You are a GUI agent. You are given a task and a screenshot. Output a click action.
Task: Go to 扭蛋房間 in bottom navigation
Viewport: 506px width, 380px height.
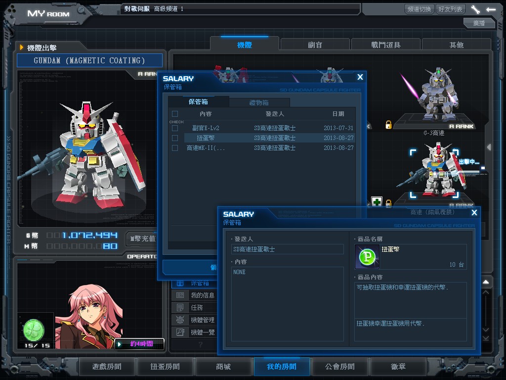pyautogui.click(x=165, y=367)
